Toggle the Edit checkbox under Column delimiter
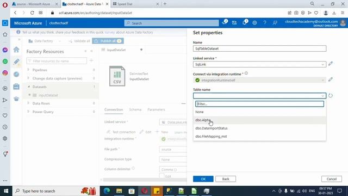 [162, 176]
